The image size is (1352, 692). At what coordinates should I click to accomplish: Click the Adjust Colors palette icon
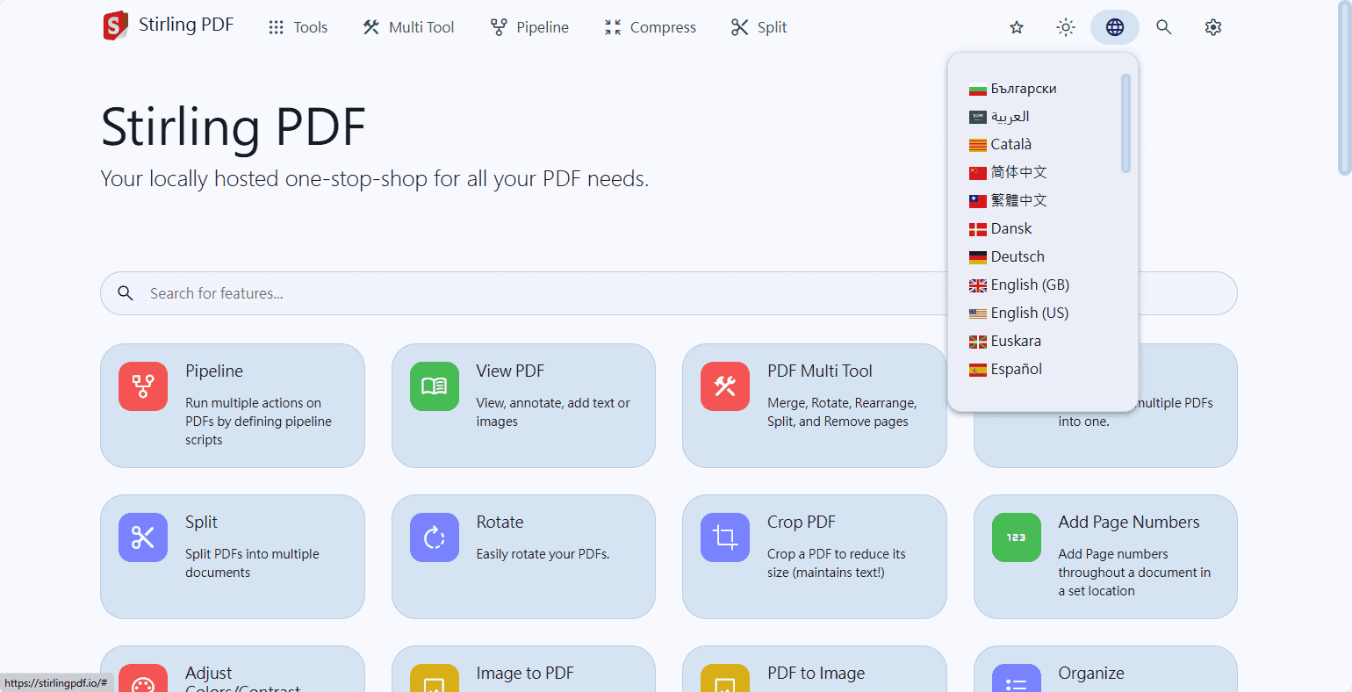pyautogui.click(x=143, y=680)
